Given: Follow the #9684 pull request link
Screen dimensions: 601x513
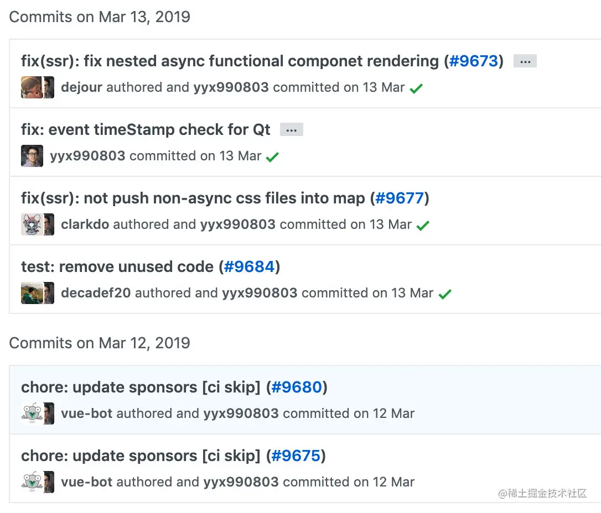Looking at the screenshot, I should 250,266.
